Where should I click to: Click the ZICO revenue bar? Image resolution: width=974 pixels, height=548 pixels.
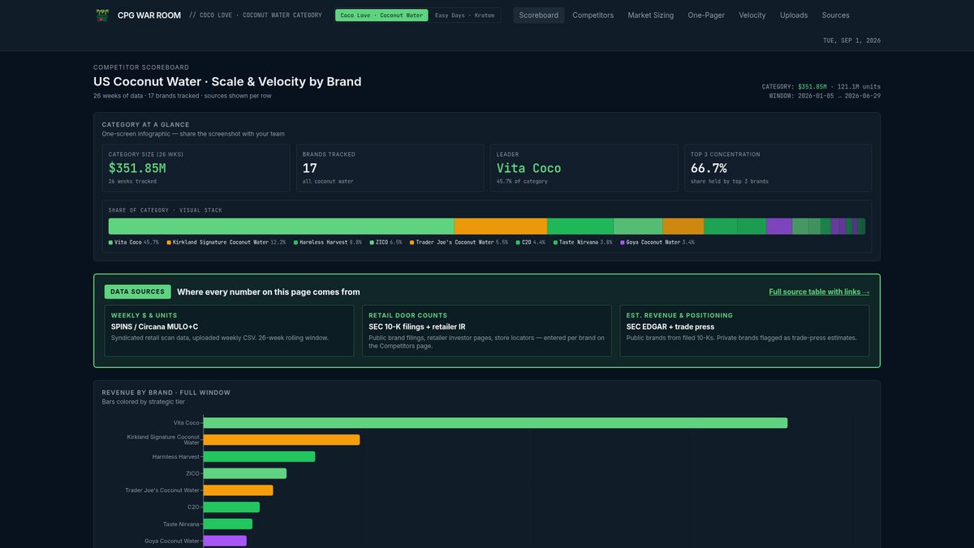(x=244, y=473)
